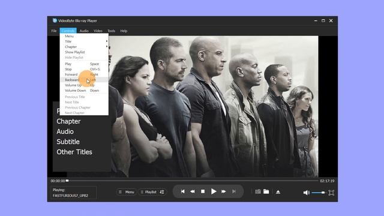The width and height of the screenshot is (384, 216).
Task: Click the rewind button in playback bar
Action: pyautogui.click(x=193, y=191)
